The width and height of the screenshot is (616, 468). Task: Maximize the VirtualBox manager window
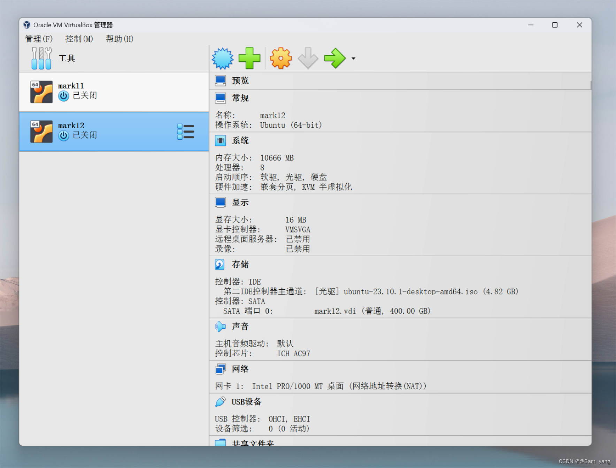tap(555, 25)
